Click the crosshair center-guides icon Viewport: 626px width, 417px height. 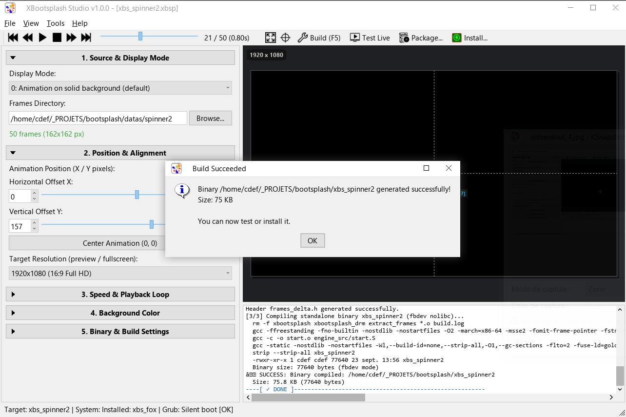click(x=285, y=38)
